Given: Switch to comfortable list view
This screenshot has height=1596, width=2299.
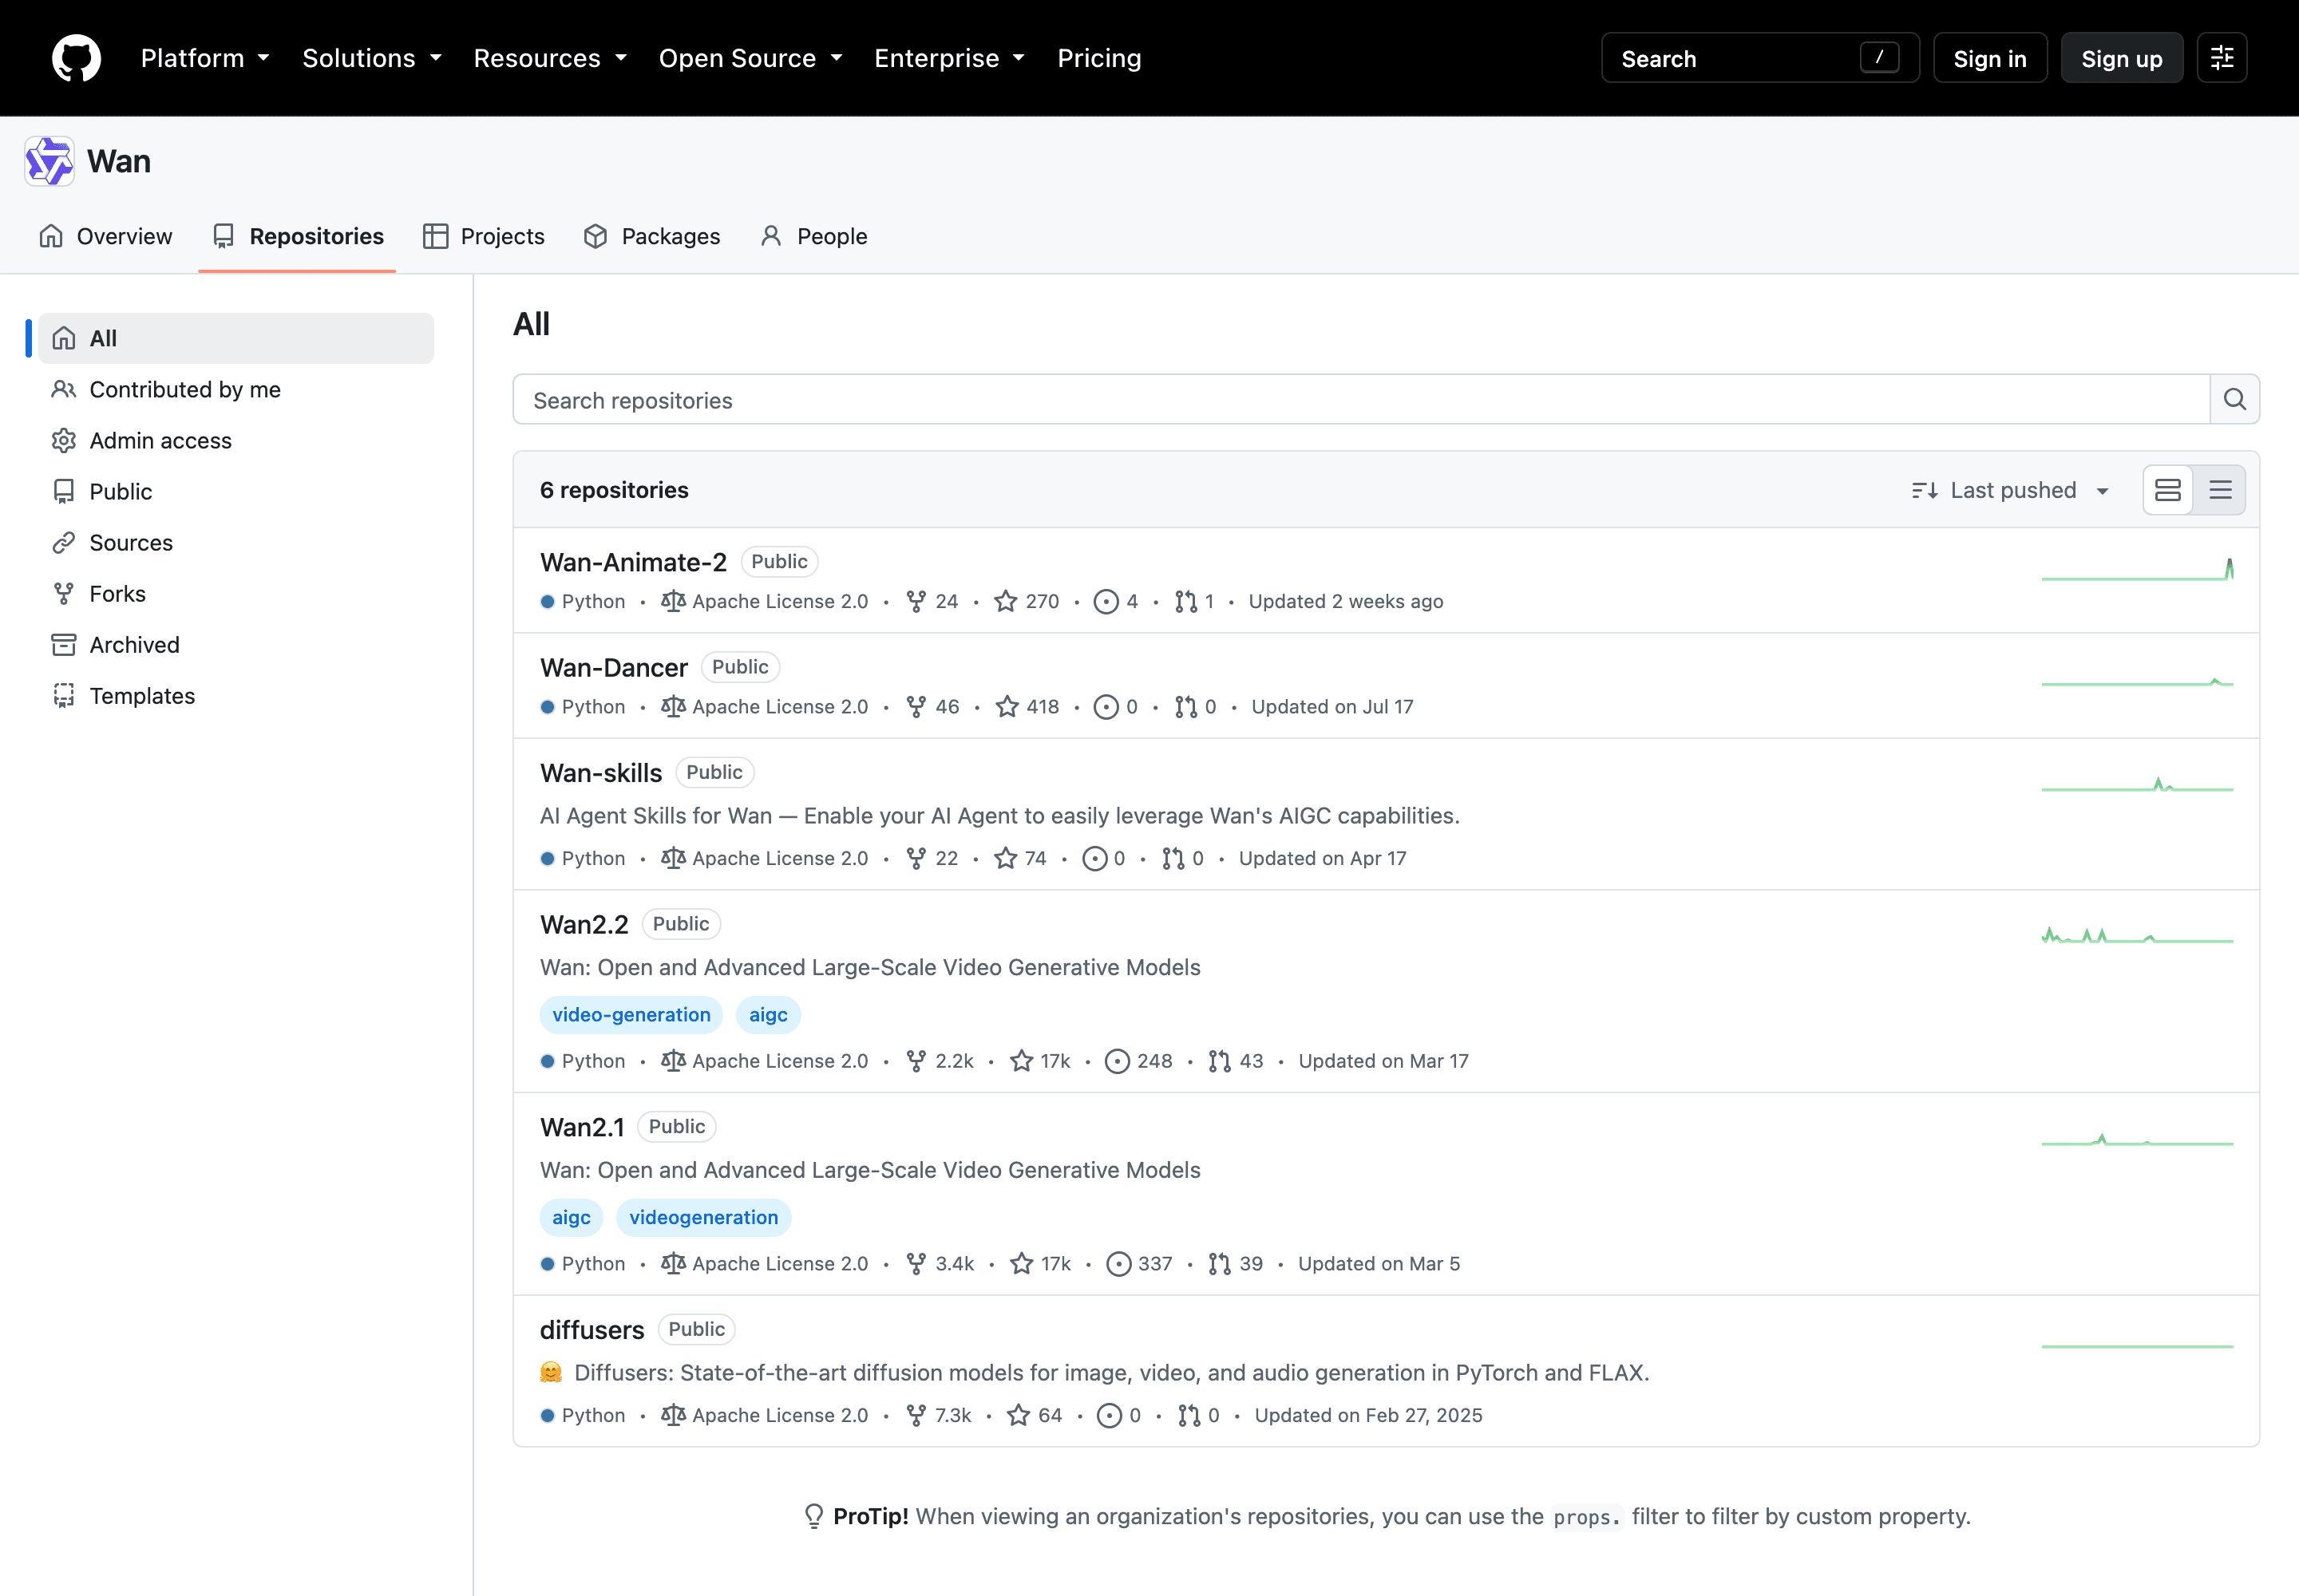Looking at the screenshot, I should 2168,490.
